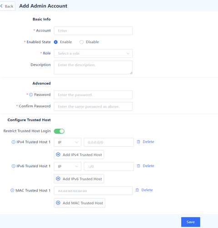Click the Description text area
The image size is (218, 228).
click(x=93, y=67)
